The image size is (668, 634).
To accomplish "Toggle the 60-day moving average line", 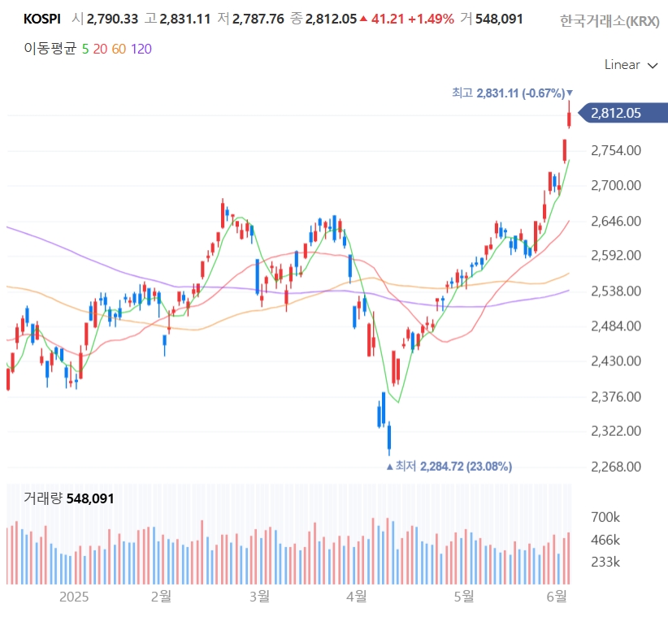I will click(119, 49).
